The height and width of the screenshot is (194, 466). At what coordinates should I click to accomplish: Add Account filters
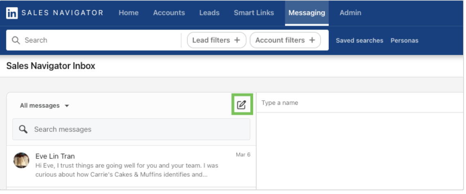(285, 40)
